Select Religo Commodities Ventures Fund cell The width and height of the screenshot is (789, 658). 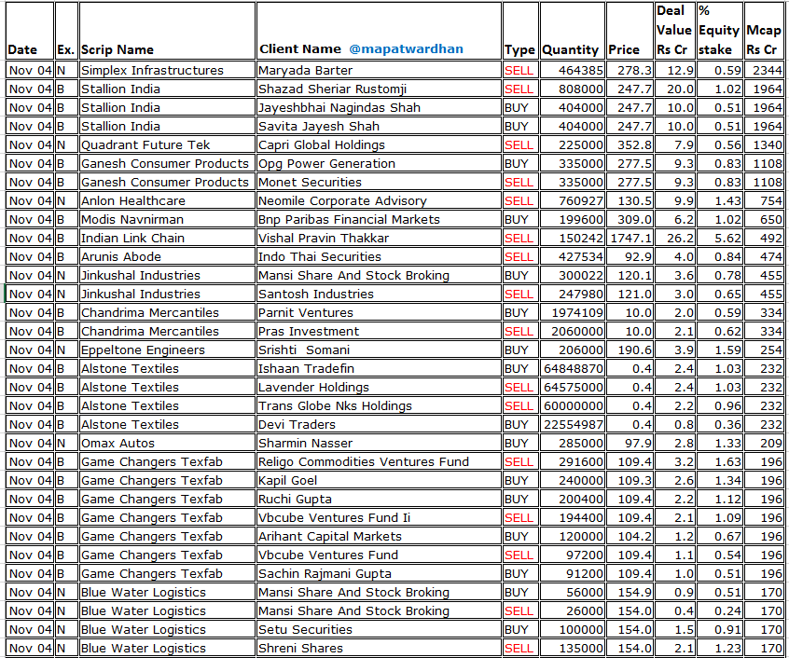pyautogui.click(x=379, y=461)
